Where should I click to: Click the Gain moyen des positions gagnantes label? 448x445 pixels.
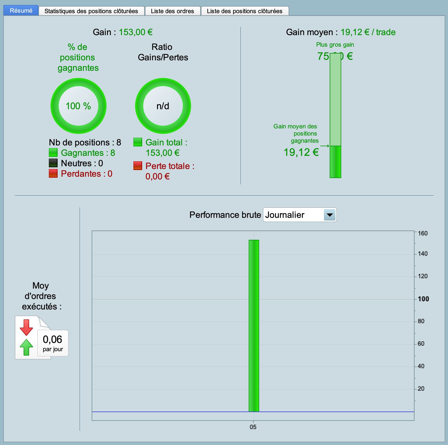coord(296,133)
